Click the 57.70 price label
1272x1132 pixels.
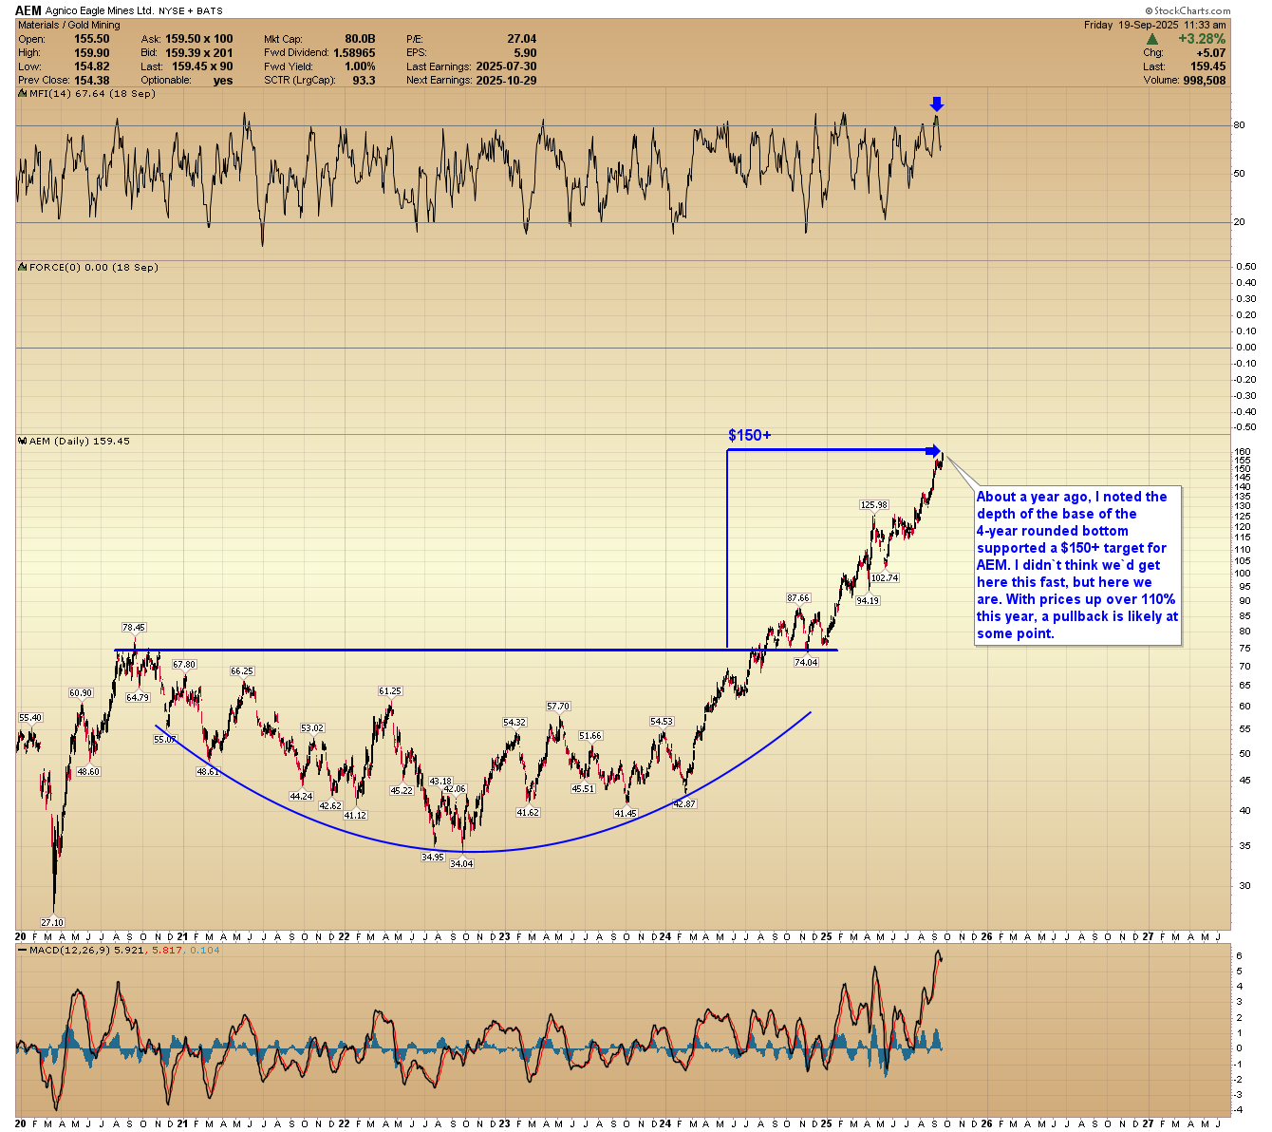coord(558,707)
